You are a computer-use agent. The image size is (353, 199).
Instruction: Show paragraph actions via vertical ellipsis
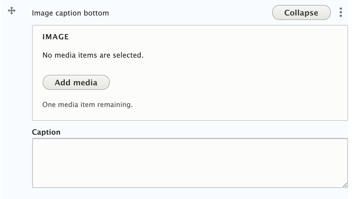point(341,12)
